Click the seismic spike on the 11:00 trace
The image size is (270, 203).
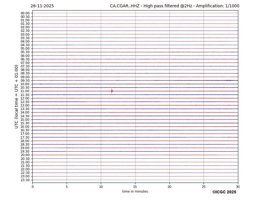pyautogui.click(x=112, y=91)
